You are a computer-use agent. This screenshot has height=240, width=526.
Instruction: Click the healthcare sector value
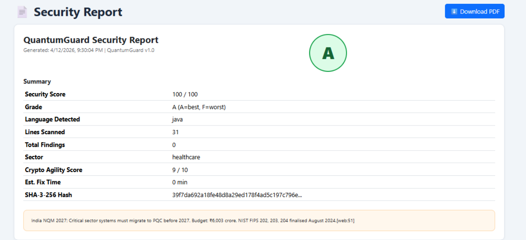pos(186,157)
